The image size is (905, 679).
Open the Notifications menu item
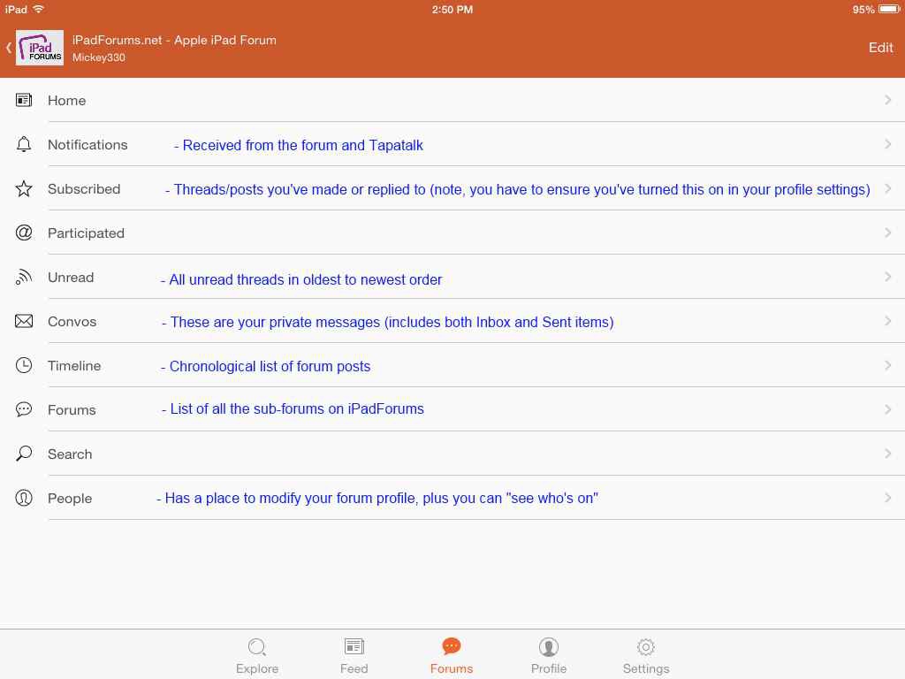(x=452, y=144)
